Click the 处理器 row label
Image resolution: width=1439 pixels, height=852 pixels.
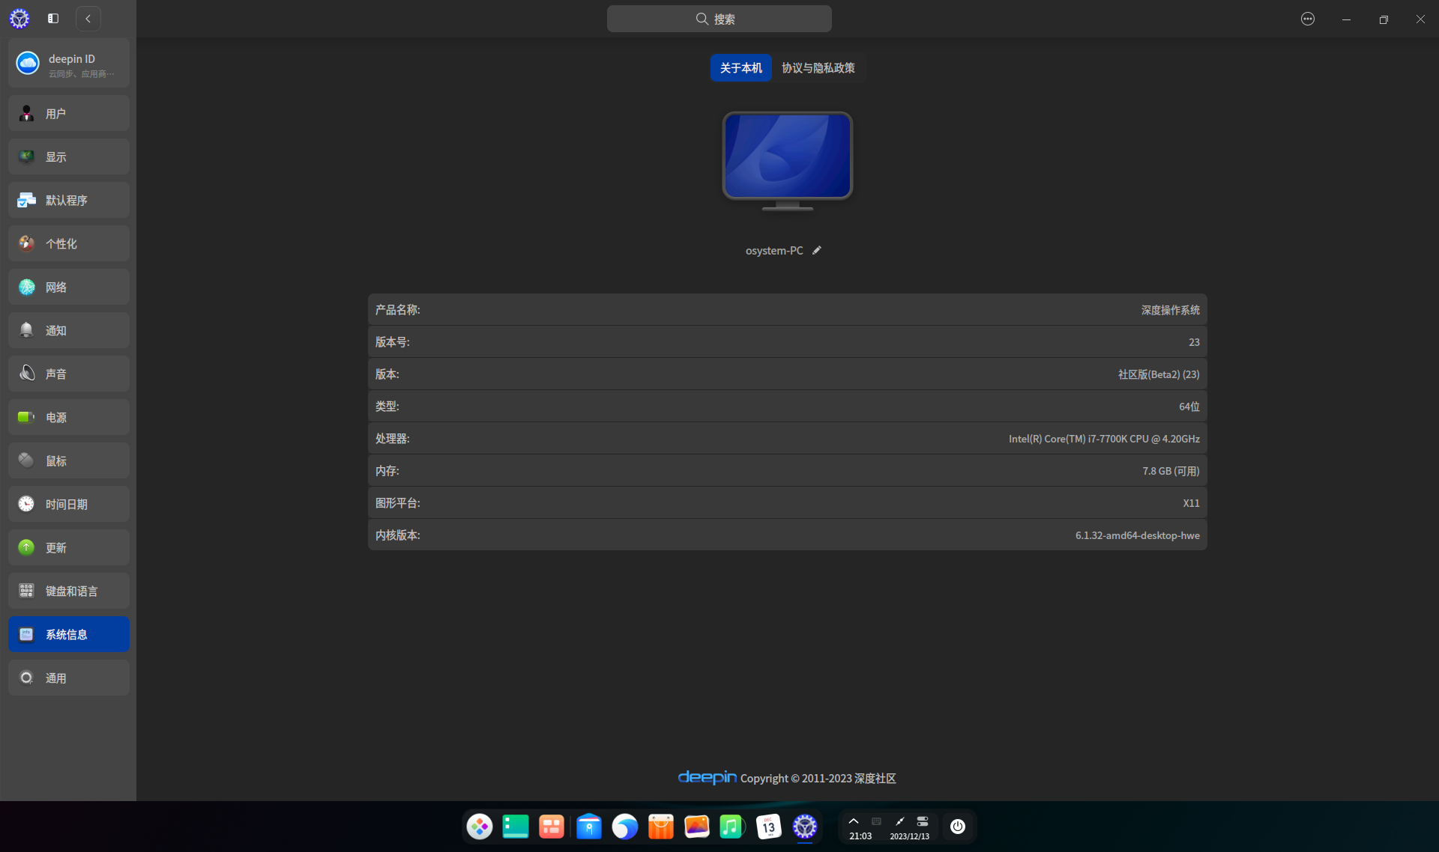tap(392, 439)
